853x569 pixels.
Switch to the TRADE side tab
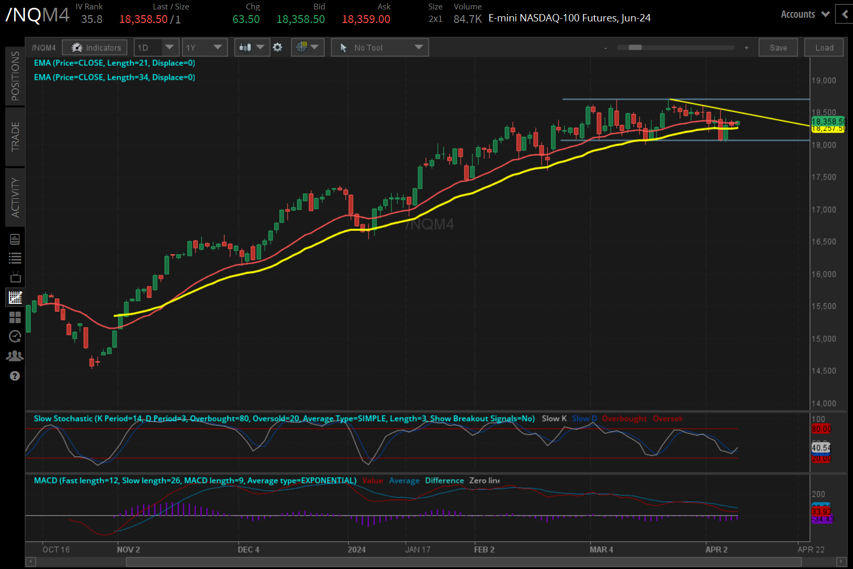[x=15, y=137]
